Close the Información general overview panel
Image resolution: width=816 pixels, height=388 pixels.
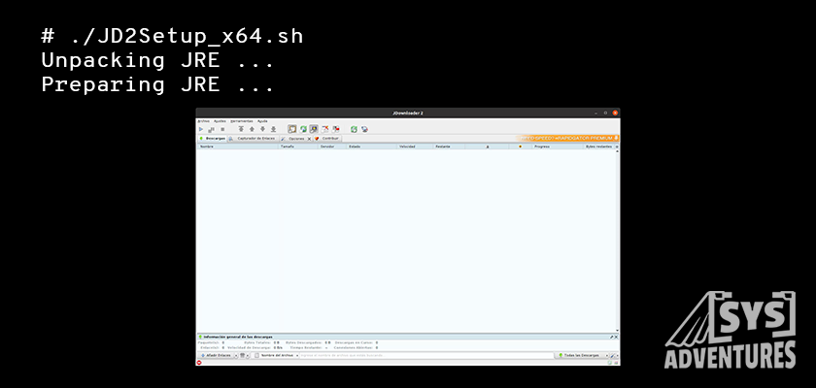[x=617, y=338]
